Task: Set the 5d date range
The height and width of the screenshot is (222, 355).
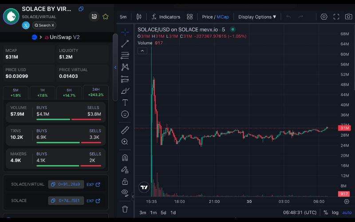Action: (163, 213)
